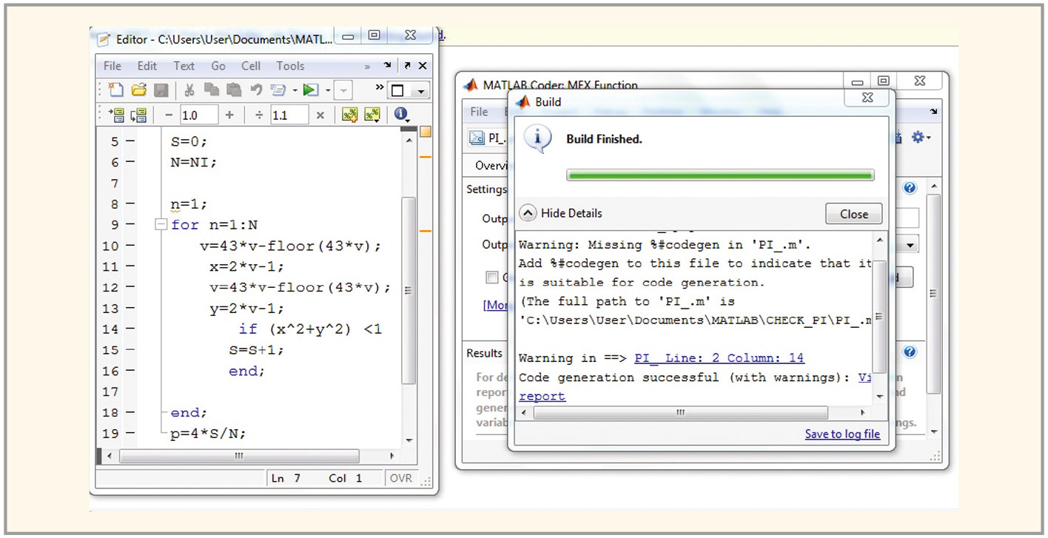Collapse the for-loop fold marker on line 9
Image resolution: width=1048 pixels, height=538 pixels.
(161, 225)
